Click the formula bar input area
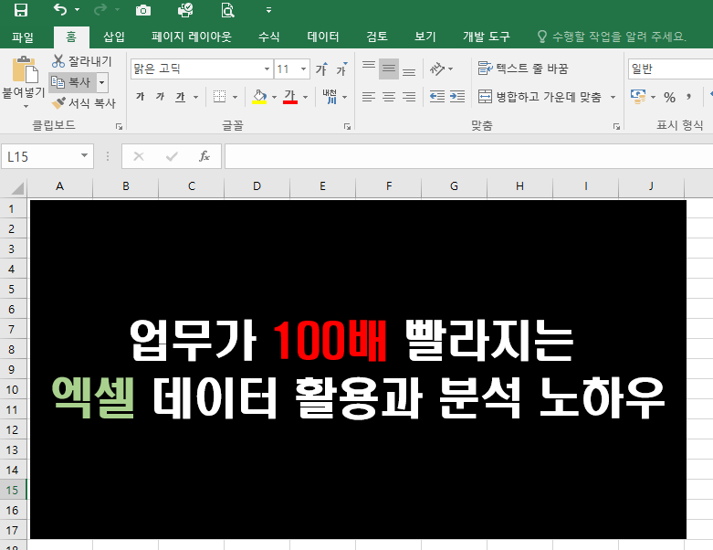The width and height of the screenshot is (713, 550). pyautogui.click(x=469, y=156)
